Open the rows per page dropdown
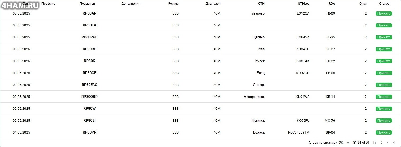Image resolution: width=401 pixels, height=147 pixels. coord(344,143)
